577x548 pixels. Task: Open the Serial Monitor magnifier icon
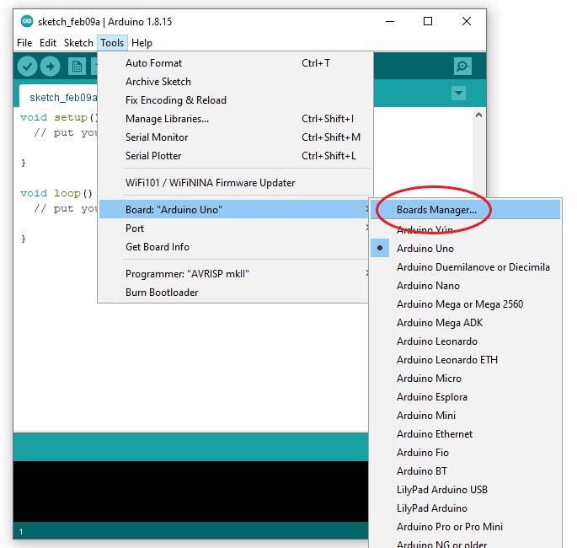tap(462, 67)
